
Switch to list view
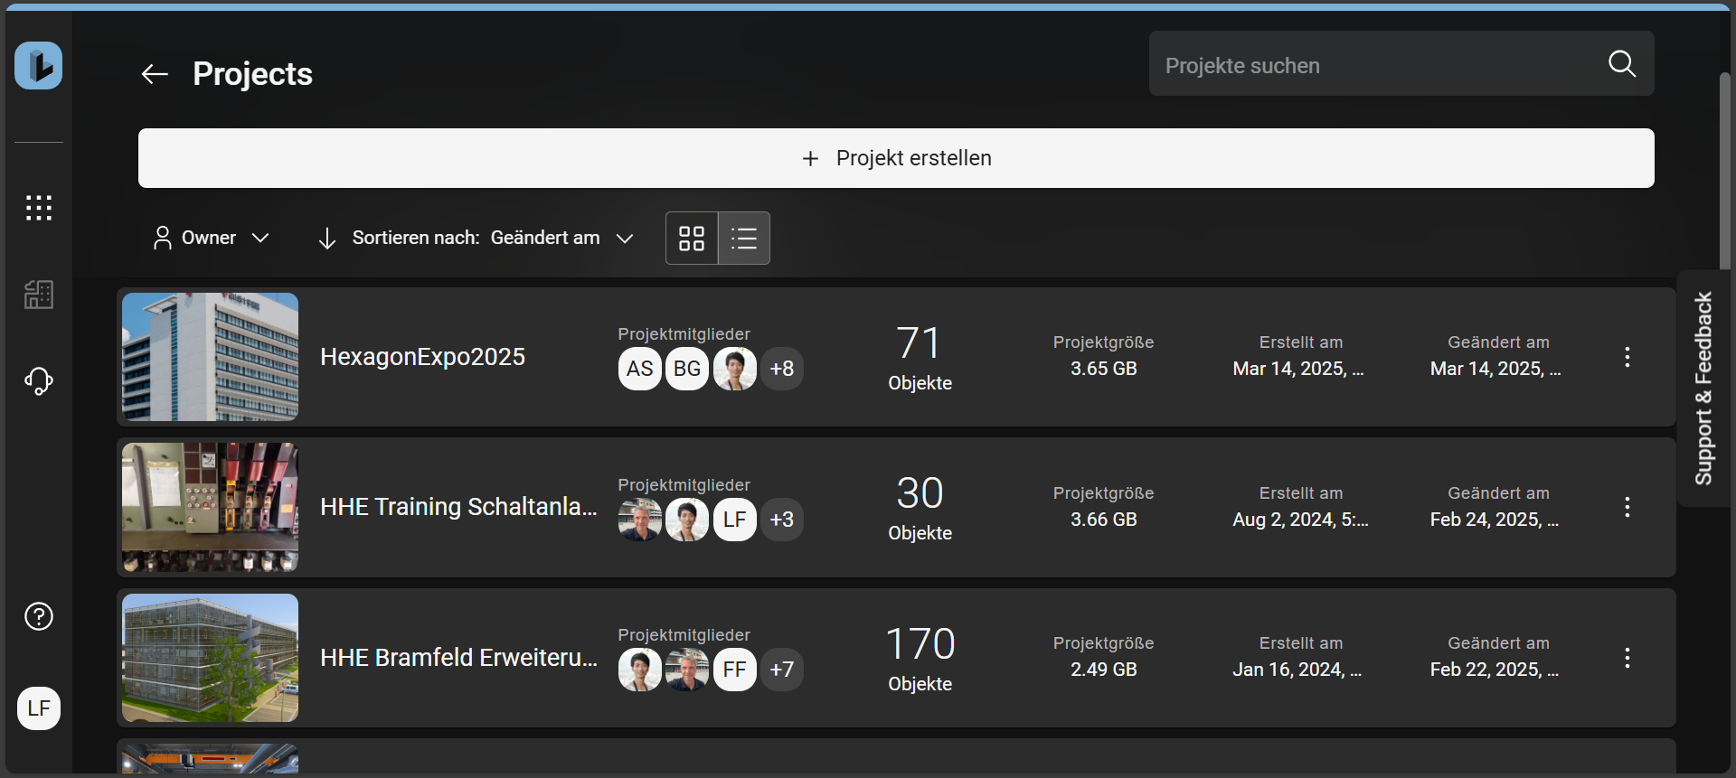click(x=744, y=238)
